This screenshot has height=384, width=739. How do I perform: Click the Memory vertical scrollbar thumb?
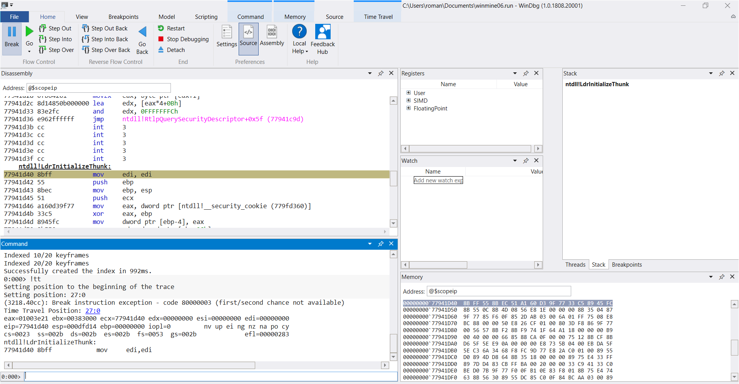[734, 347]
